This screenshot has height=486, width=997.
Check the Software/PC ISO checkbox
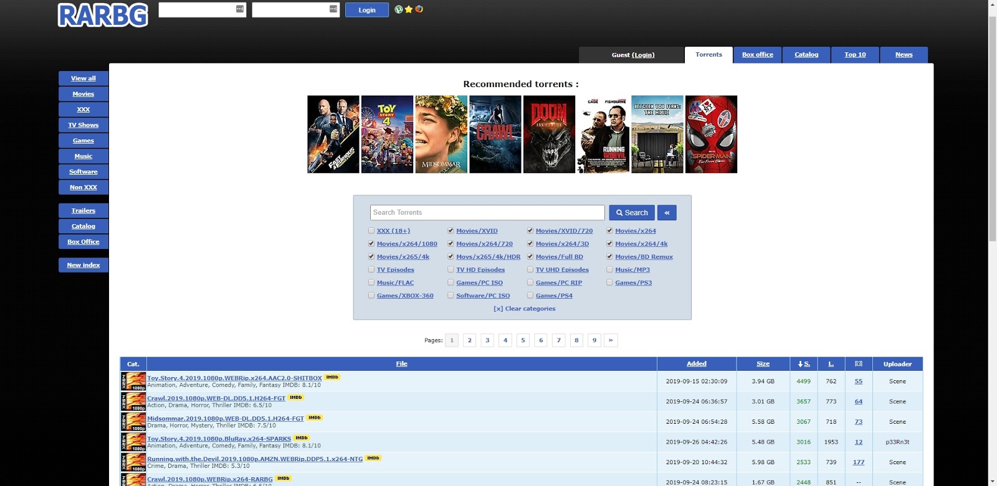(x=451, y=296)
